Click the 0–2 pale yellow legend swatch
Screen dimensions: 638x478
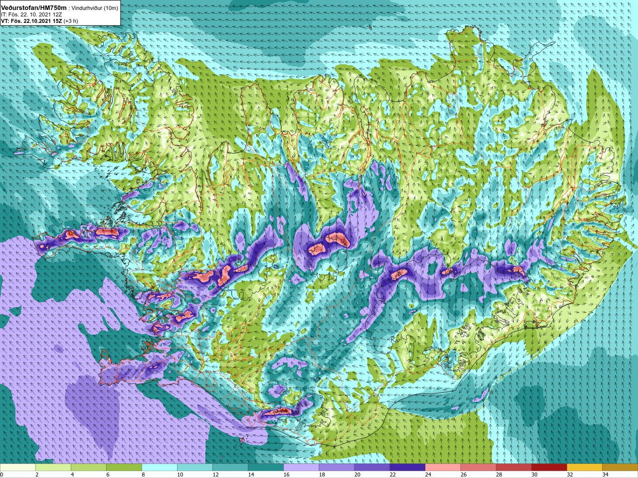(18, 468)
